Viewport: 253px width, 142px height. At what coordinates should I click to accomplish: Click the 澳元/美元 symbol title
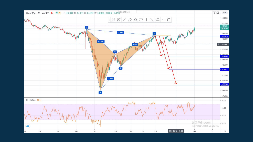pyautogui.click(x=31, y=13)
